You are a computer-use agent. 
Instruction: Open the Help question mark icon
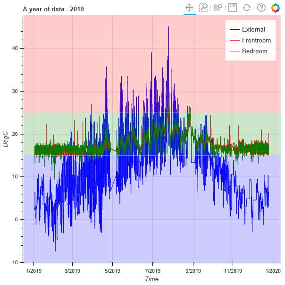(261, 8)
